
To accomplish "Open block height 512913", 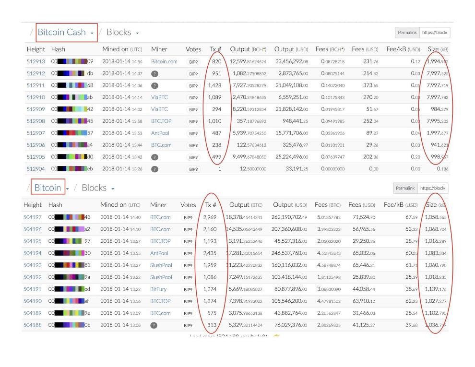I will (x=36, y=61).
